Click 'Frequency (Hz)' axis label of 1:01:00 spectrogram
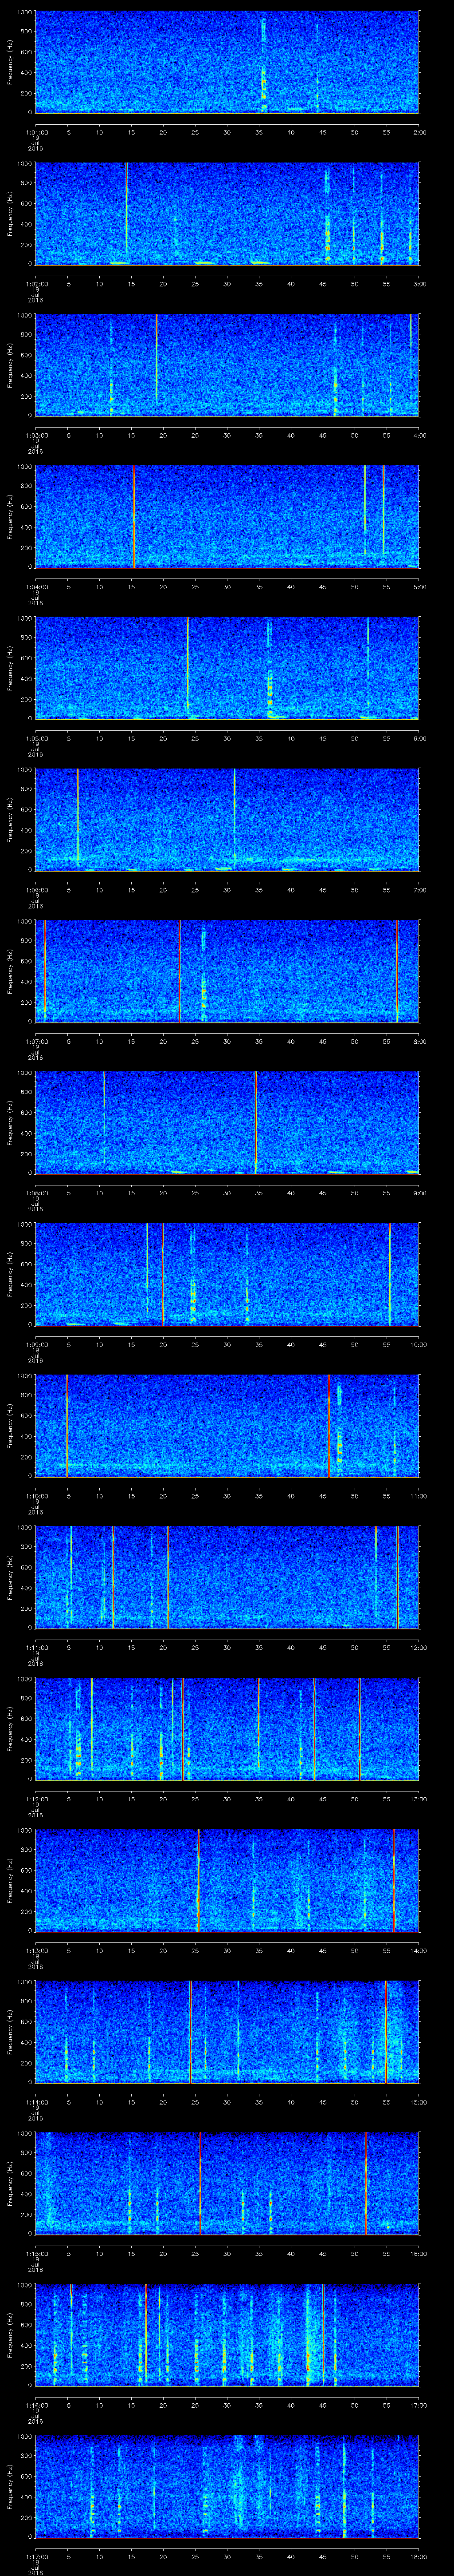 point(10,62)
